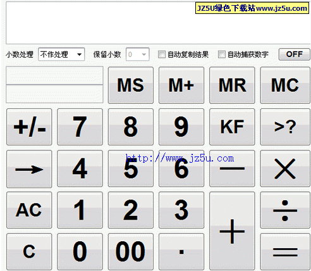Click the decimal point key
Image resolution: width=311 pixels, height=271 pixels.
pyautogui.click(x=181, y=251)
